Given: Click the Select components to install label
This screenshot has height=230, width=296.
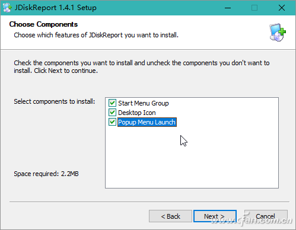Looking at the screenshot, I should [x=55, y=101].
